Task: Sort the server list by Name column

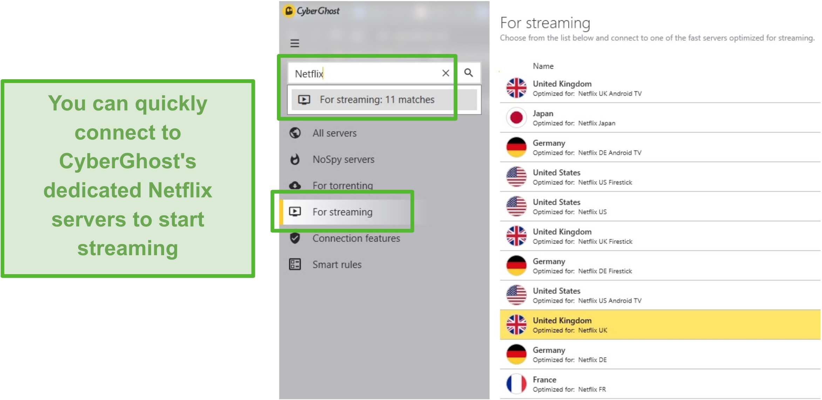Action: tap(543, 66)
